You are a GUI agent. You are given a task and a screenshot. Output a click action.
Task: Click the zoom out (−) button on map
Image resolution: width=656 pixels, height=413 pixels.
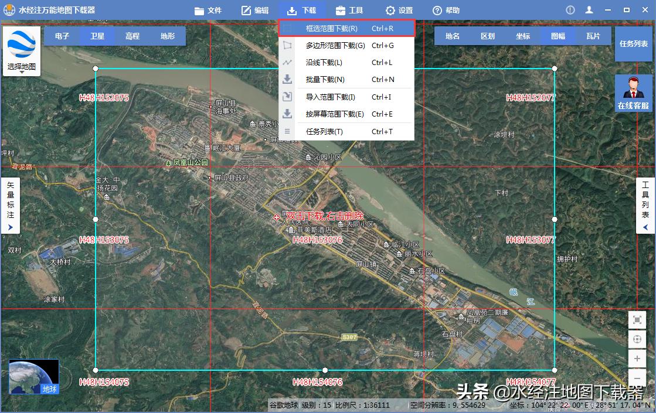[x=637, y=378]
